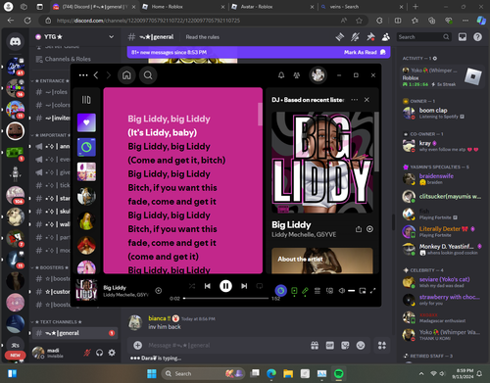490x383 pixels.
Task: Open About the artist card
Action: pyautogui.click(x=322, y=261)
